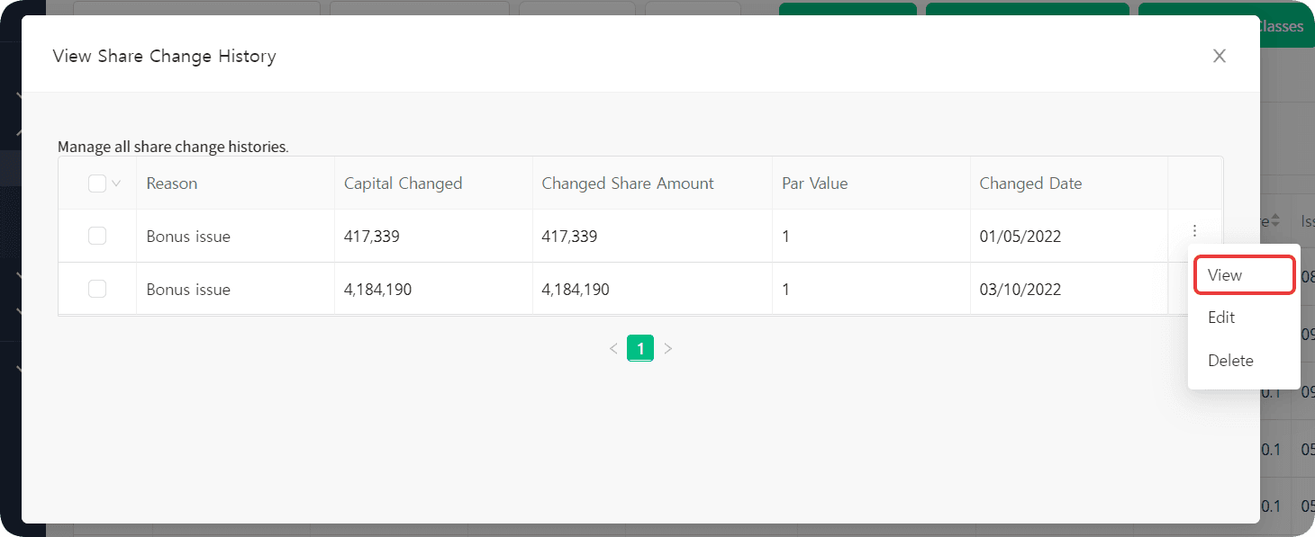Click the Bonus issue reason in the 01/05/2022 row

click(188, 237)
